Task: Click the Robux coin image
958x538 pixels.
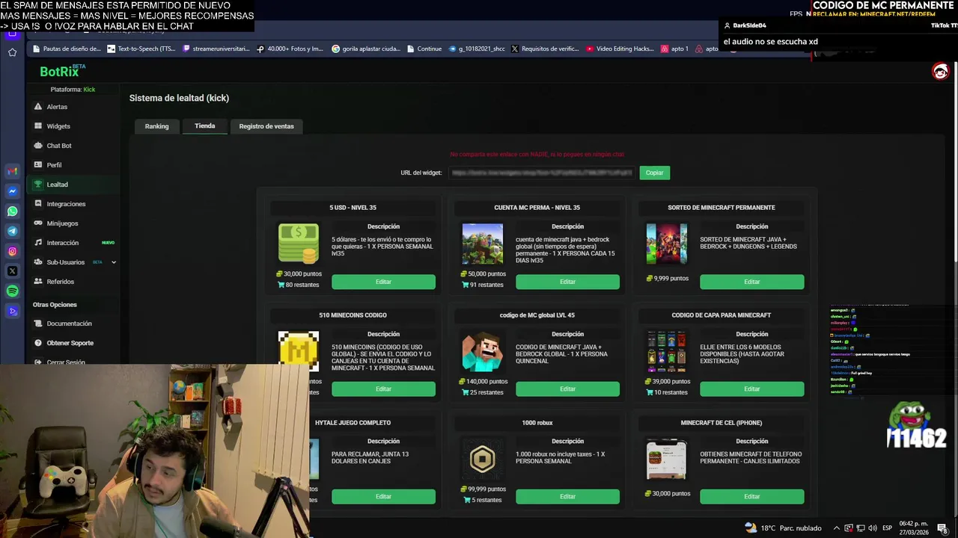Action: (x=482, y=459)
